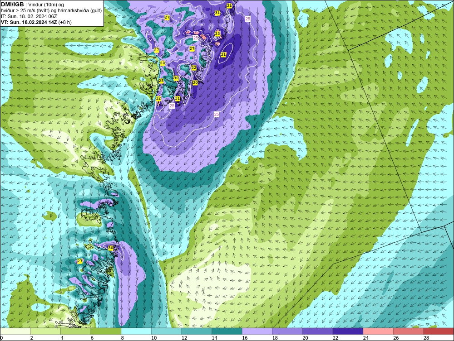Viewport: 454px width, 341px height.
Task: Click the yellow 25 gust label on coast
Action: coord(161,81)
